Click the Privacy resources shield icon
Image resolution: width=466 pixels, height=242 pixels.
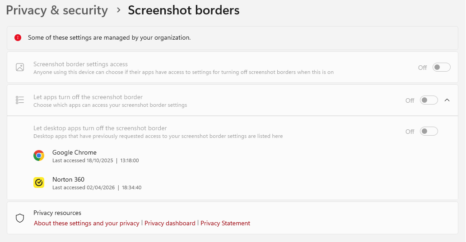pos(20,218)
